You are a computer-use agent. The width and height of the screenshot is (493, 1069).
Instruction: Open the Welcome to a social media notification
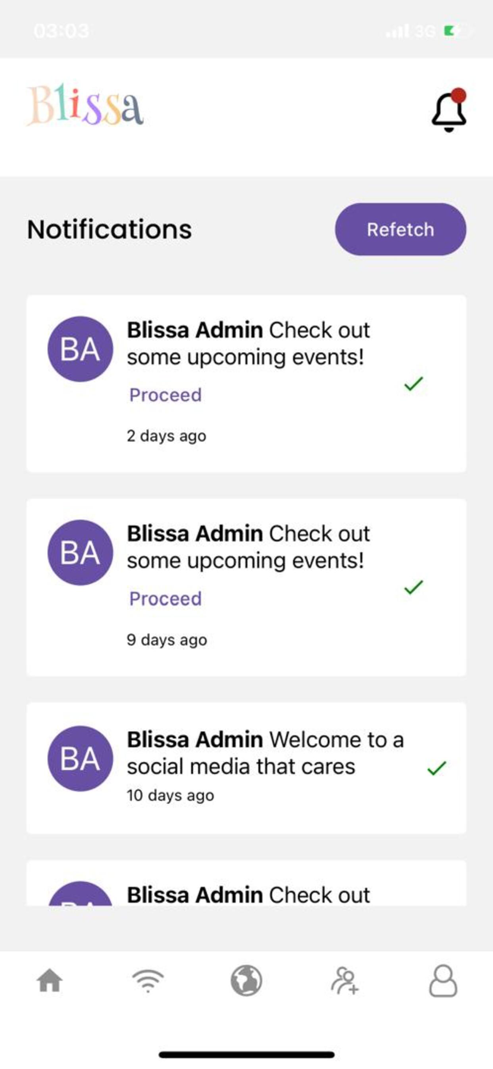pyautogui.click(x=246, y=768)
